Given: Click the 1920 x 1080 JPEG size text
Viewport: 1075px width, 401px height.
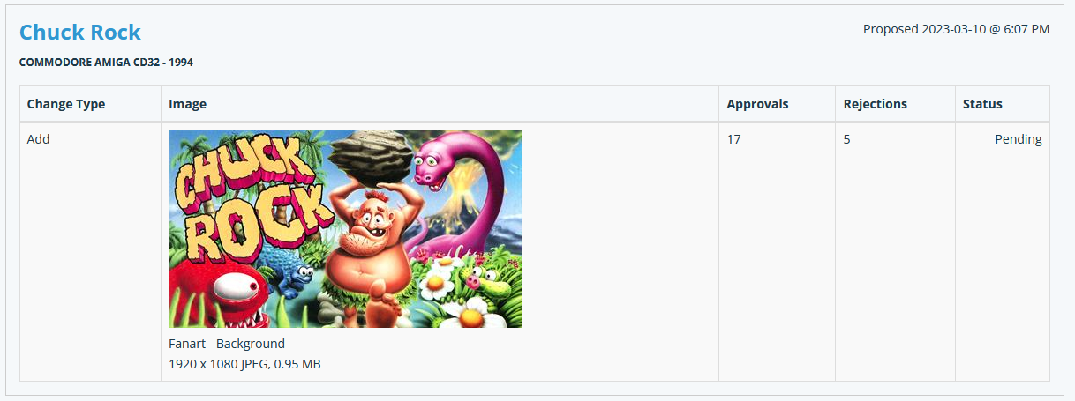Looking at the screenshot, I should 244,363.
